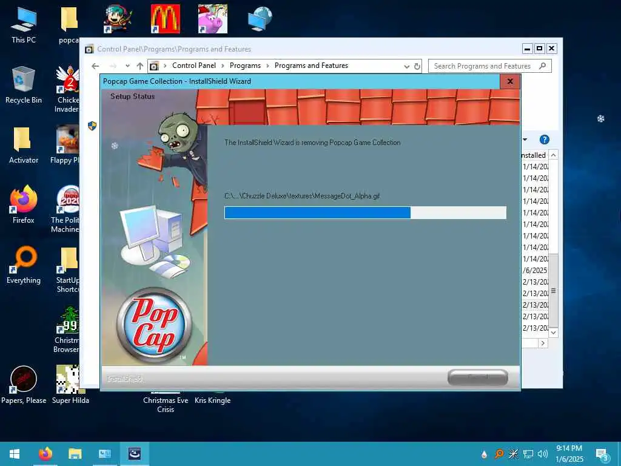
Task: Open the anime character game shortcut
Action: point(118,19)
